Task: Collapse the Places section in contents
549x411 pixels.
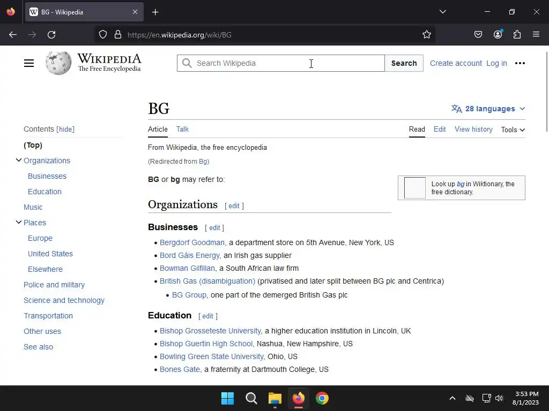Action: pos(19,222)
